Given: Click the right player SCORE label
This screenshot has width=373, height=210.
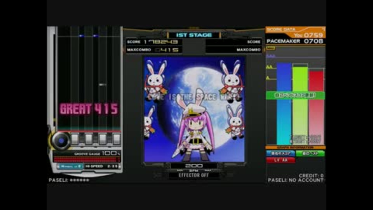Looking at the screenshot, I should point(254,42).
